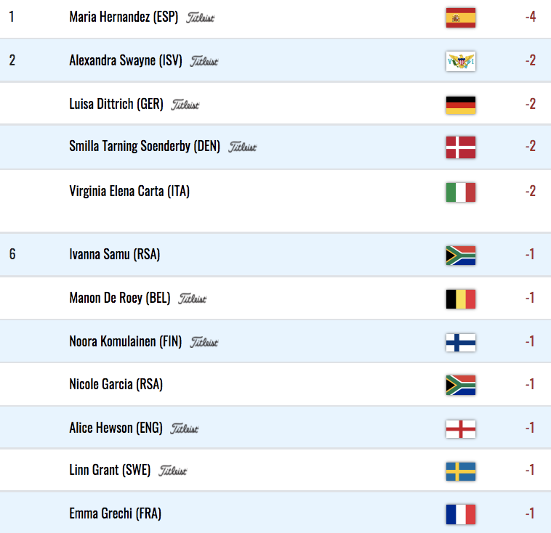Click the England flag icon
The width and height of the screenshot is (551, 533).
click(x=461, y=428)
